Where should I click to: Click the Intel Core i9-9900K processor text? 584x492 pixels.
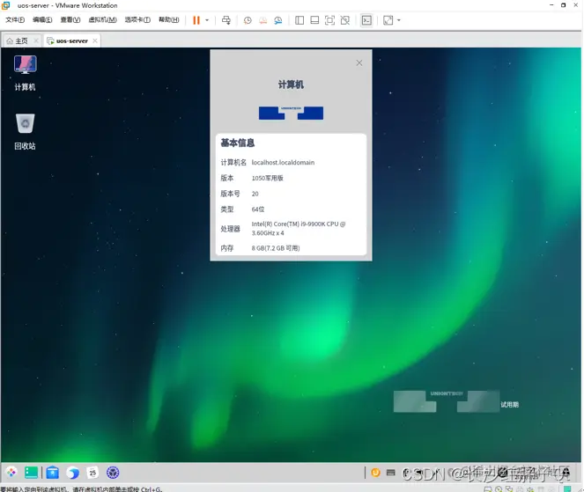click(299, 229)
